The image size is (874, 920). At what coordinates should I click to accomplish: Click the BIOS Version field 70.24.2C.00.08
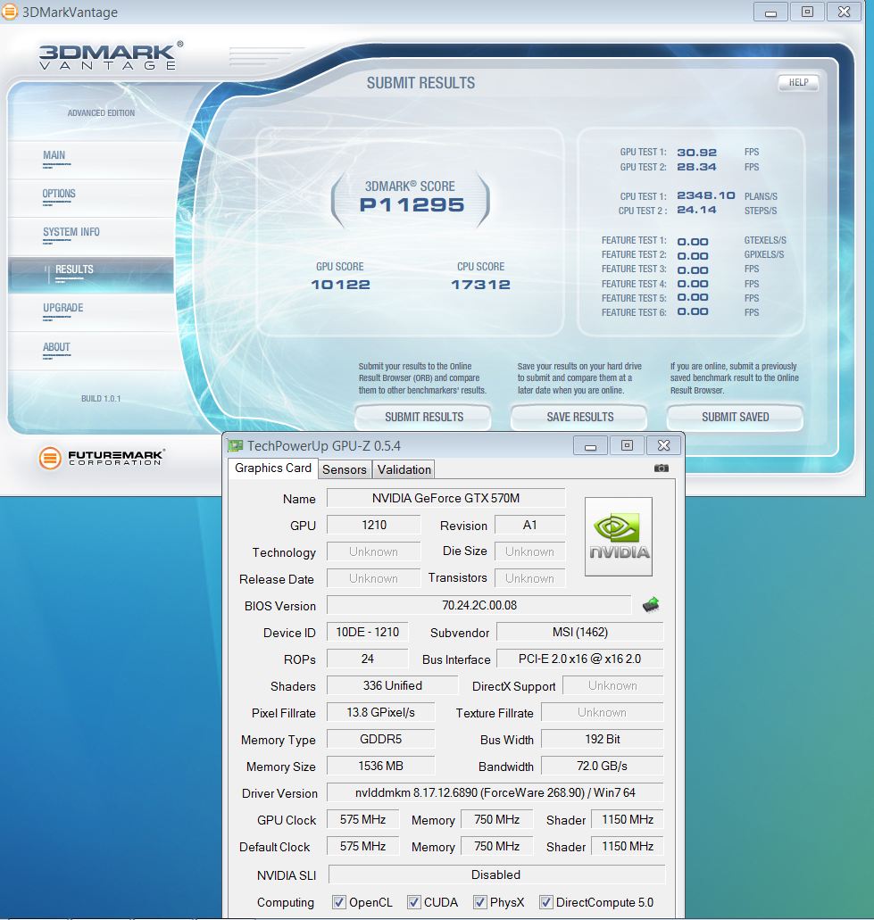click(479, 605)
